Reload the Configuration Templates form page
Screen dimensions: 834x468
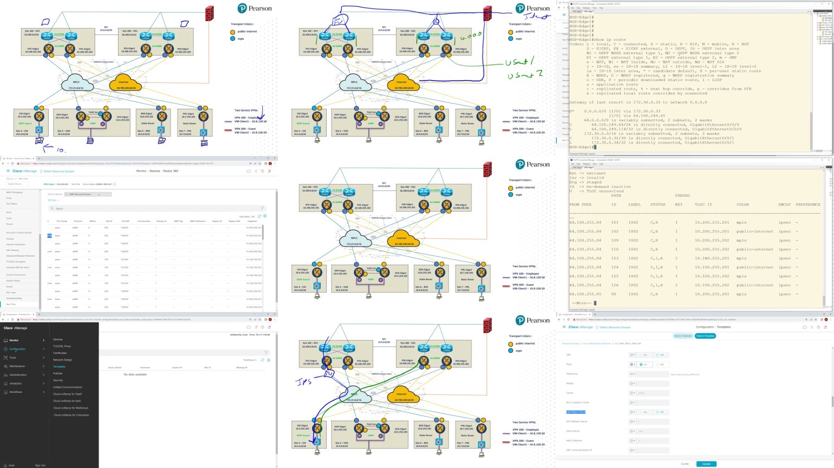(x=569, y=319)
